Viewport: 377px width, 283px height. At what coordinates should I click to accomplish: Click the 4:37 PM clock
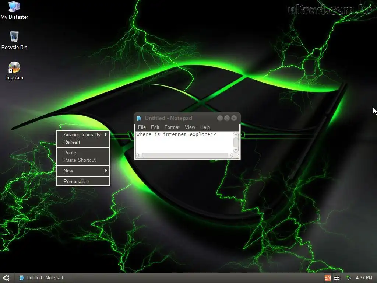(x=364, y=278)
